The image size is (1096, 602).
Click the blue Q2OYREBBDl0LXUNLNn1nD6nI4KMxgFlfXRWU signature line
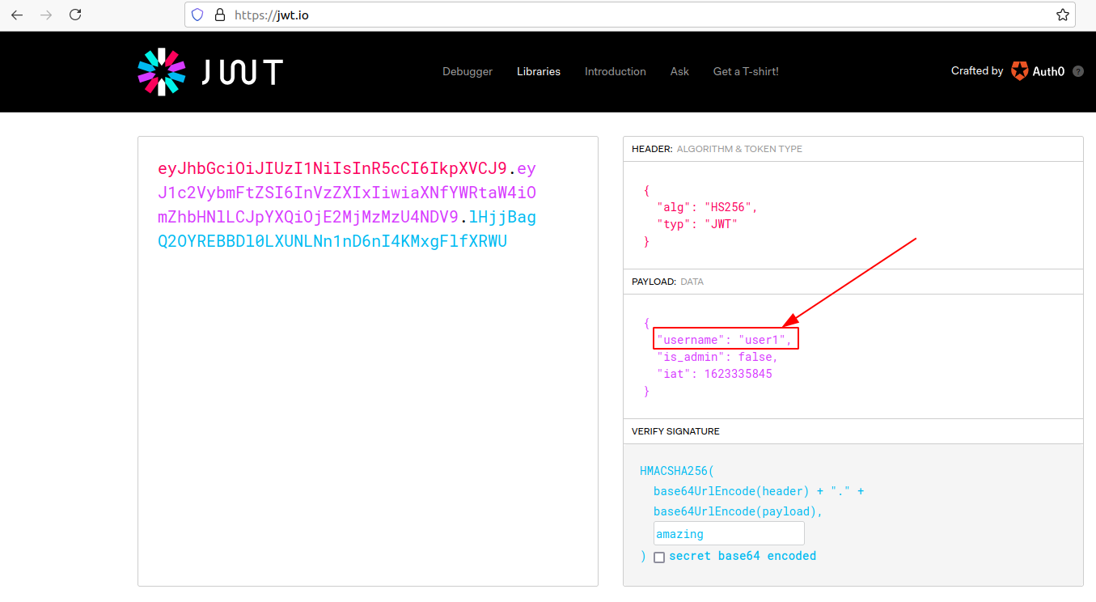pos(332,241)
